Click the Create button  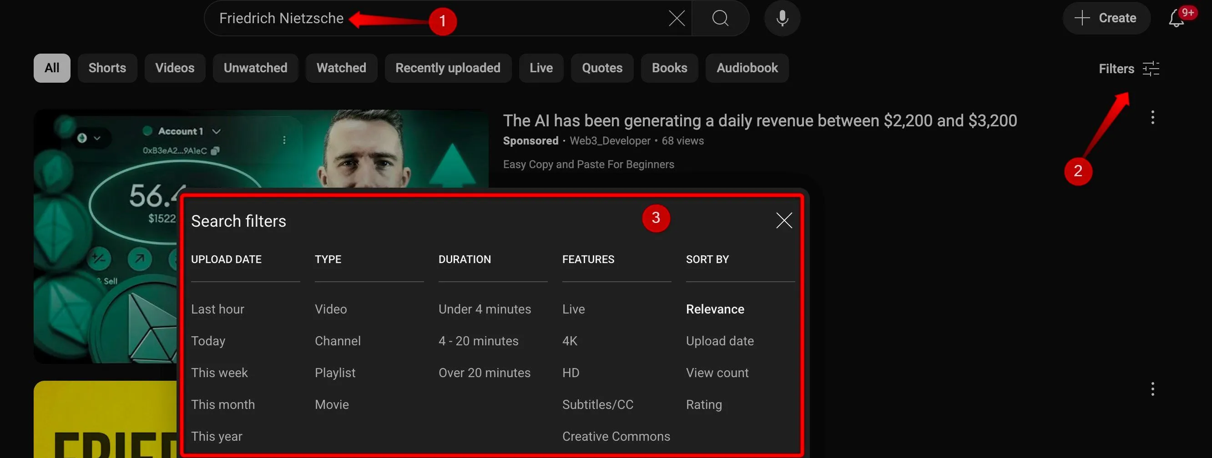[1106, 18]
